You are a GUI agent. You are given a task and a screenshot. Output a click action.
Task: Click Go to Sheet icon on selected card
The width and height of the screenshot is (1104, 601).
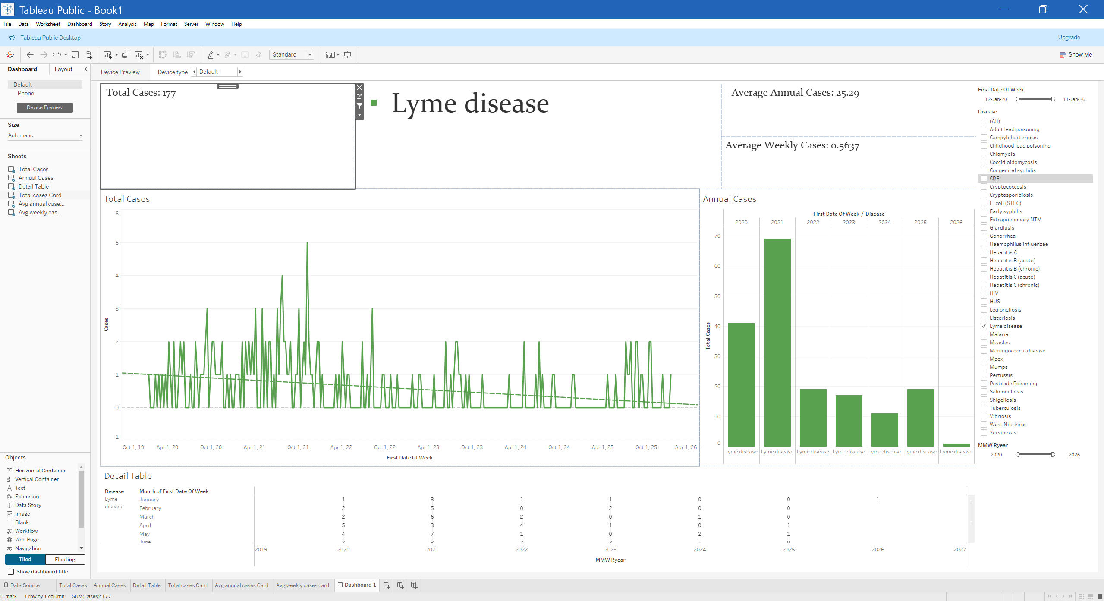click(x=359, y=97)
